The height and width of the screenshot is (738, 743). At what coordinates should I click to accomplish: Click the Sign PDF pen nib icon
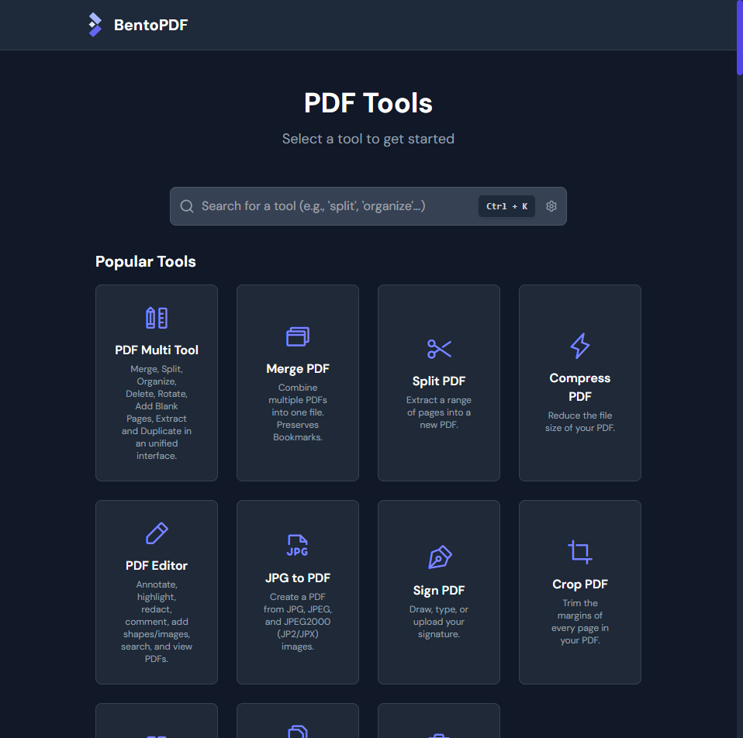[x=439, y=558]
